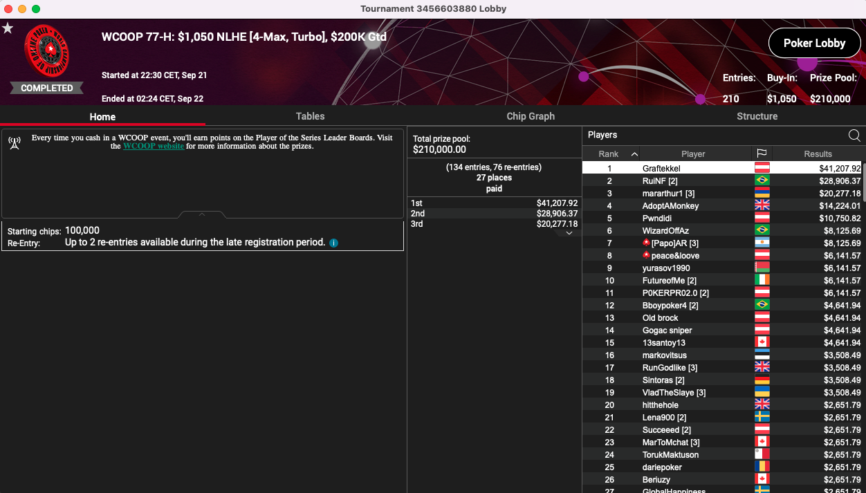Viewport: 866px width, 493px height.
Task: Click the Total prize pool $210,000.00 text
Action: (x=441, y=144)
